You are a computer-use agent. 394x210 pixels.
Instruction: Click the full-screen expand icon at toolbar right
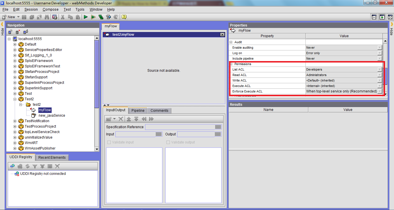[x=390, y=17]
